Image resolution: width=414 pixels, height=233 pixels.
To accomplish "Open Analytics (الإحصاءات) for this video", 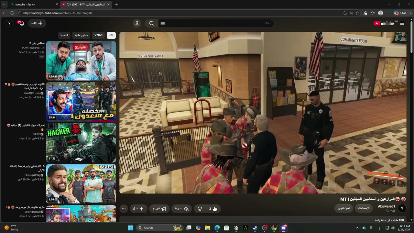I will coord(364,208).
